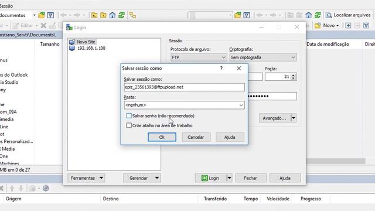Open Protocolo de arquivo FTP dropdown
This screenshot has height=211, width=375.
coord(199,57)
